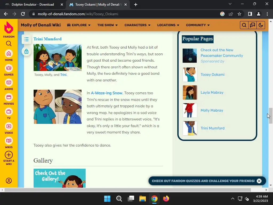
Task: Click browser back arrow
Action: [6, 14]
